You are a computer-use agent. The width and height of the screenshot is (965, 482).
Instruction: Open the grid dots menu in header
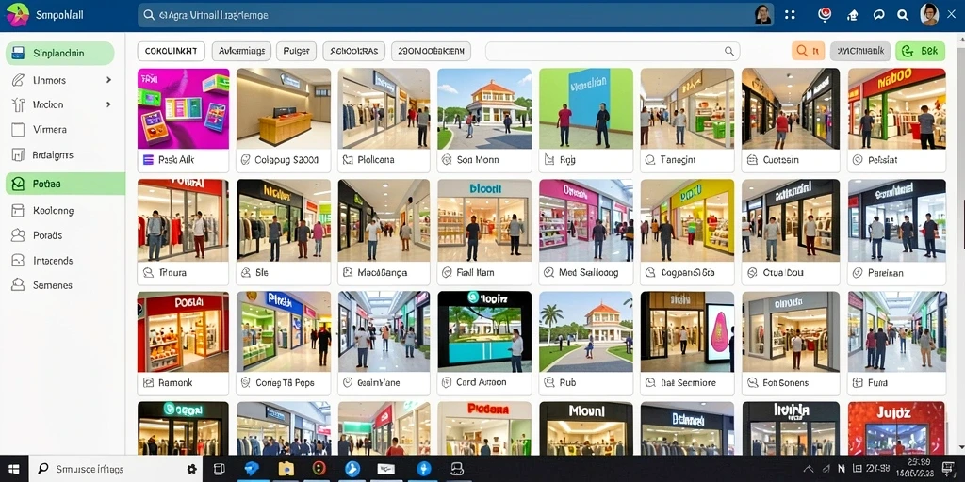[x=791, y=15]
